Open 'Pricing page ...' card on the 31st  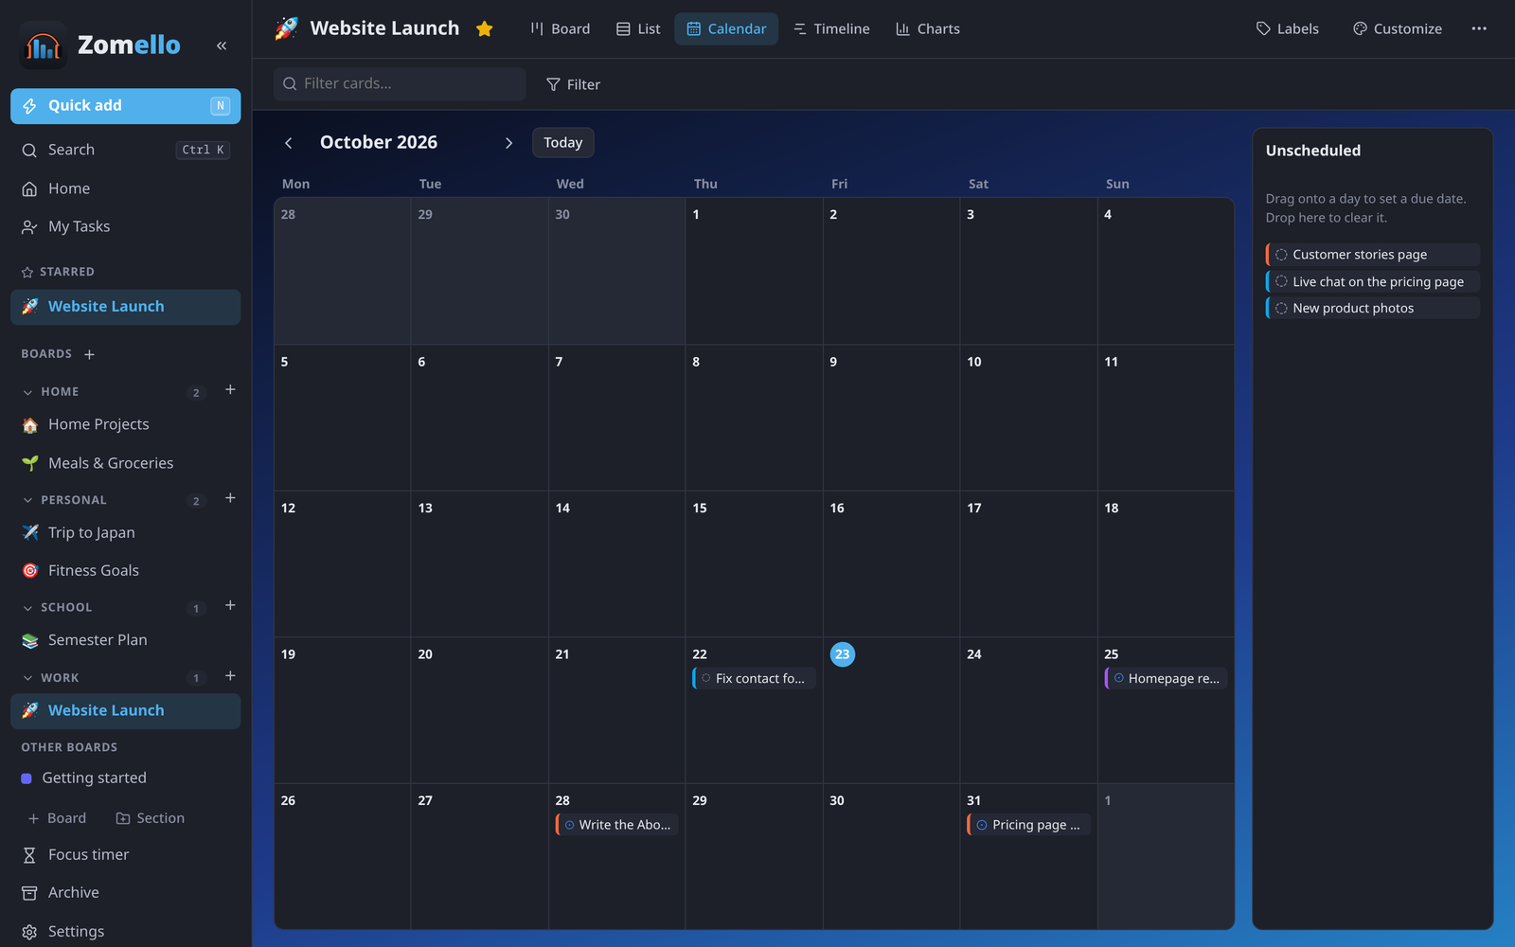coord(1029,825)
